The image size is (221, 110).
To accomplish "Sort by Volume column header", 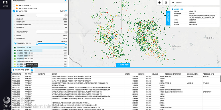I will point(155,74).
